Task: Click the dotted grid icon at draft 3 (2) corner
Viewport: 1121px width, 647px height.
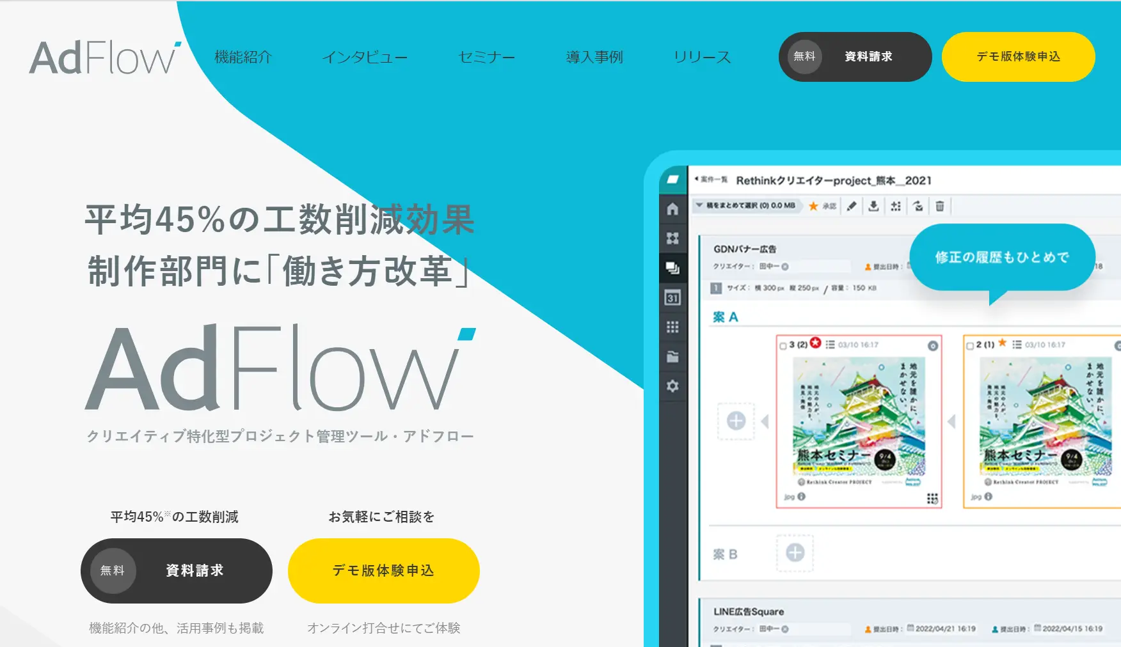Action: click(932, 498)
